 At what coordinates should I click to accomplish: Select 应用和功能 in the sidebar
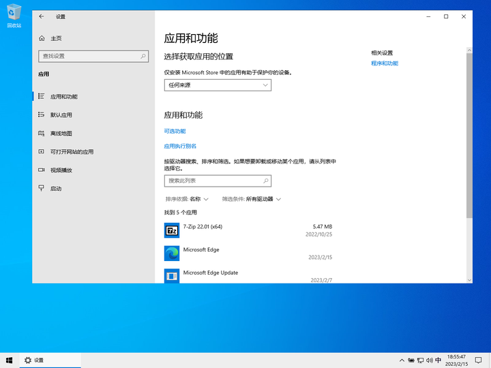pyautogui.click(x=93, y=96)
